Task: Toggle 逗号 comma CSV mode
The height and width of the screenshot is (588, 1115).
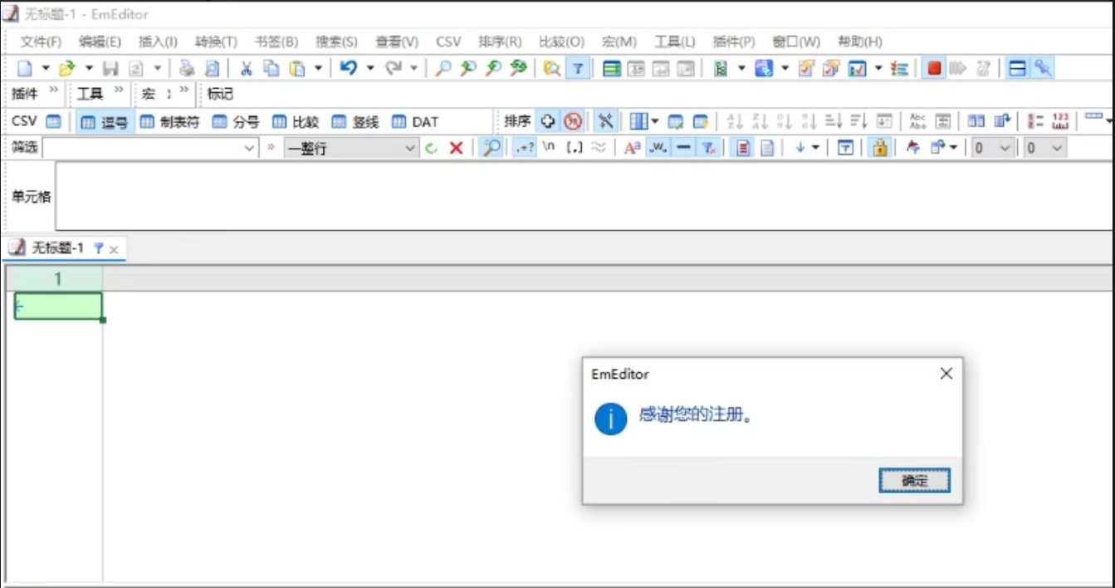Action: [105, 122]
